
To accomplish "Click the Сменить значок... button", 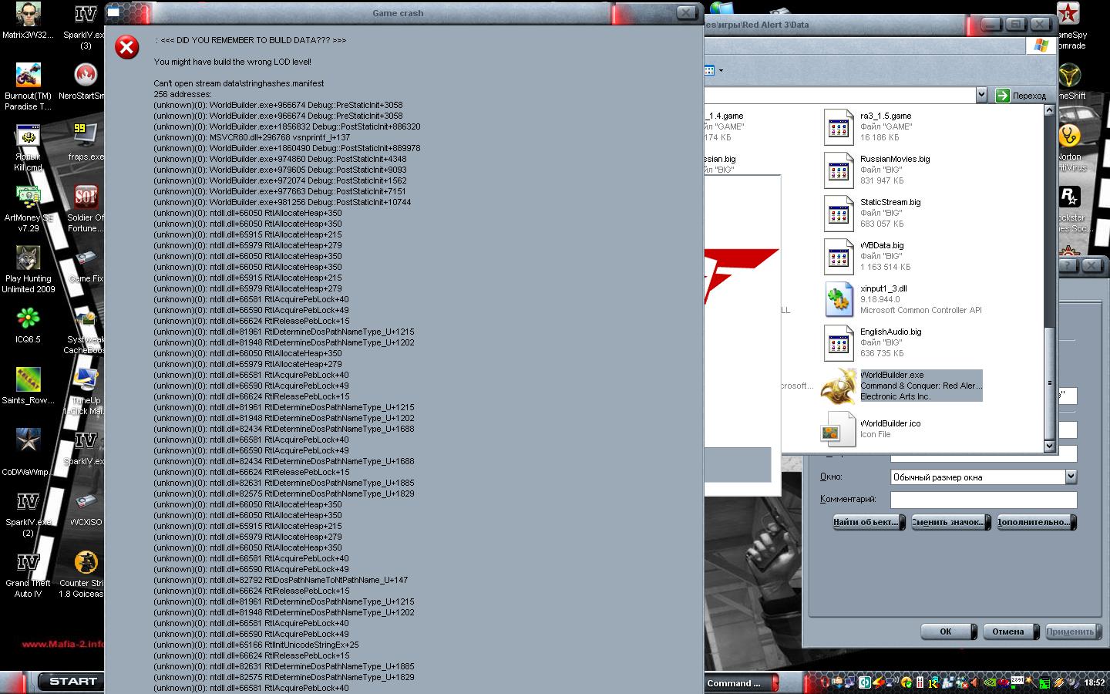I will (x=950, y=522).
